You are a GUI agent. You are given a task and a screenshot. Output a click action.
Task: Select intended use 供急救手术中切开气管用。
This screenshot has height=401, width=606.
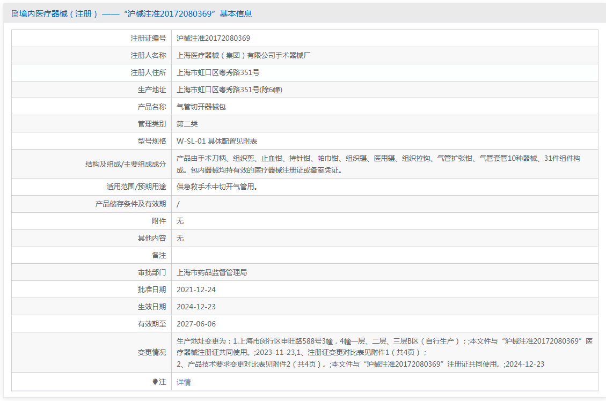point(217,187)
